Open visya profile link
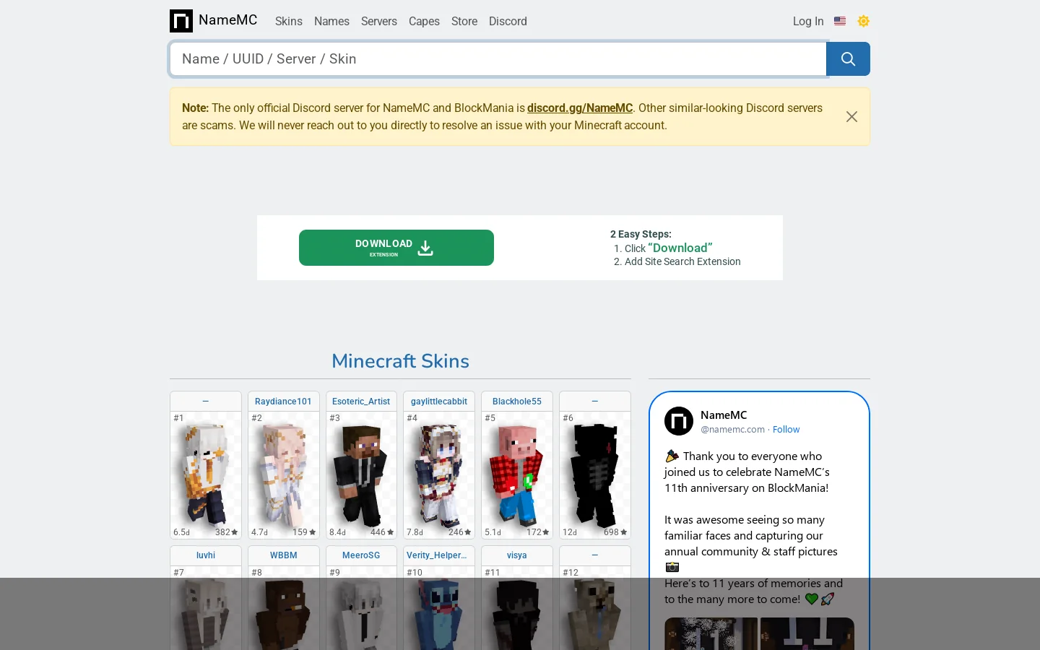This screenshot has width=1040, height=650. point(517,555)
